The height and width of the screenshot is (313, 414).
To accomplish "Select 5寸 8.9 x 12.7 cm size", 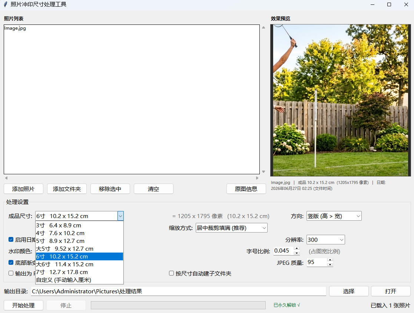I will pos(79,241).
